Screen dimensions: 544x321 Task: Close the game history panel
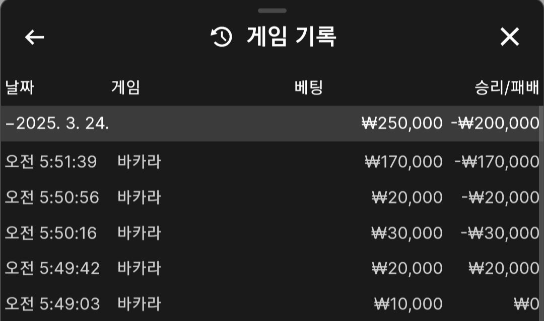509,37
